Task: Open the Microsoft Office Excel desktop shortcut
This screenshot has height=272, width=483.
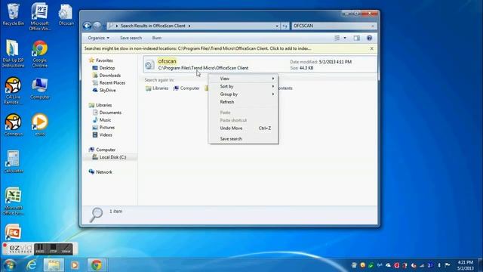Action: tap(13, 201)
